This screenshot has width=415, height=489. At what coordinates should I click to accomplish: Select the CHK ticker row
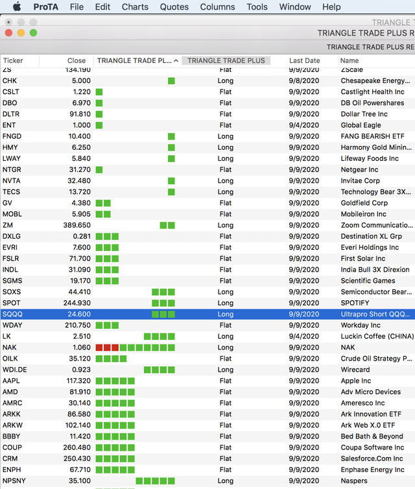point(207,81)
